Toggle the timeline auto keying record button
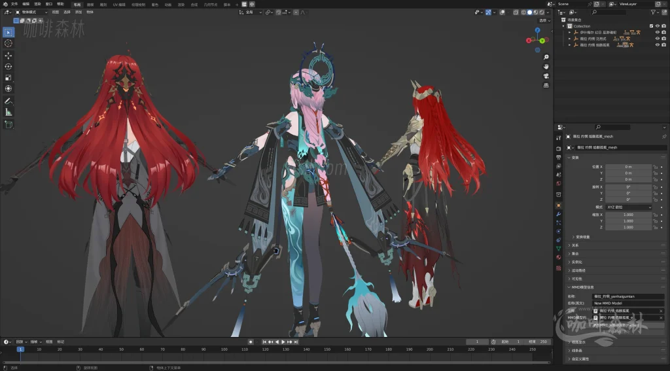670x371 pixels. (x=251, y=342)
